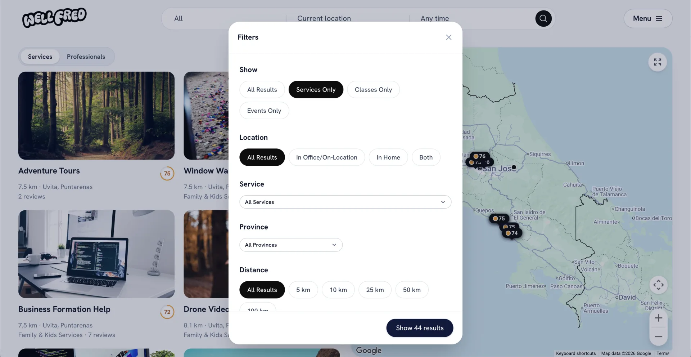691x357 pixels.
Task: Click the WellFred logo
Action: pyautogui.click(x=54, y=18)
